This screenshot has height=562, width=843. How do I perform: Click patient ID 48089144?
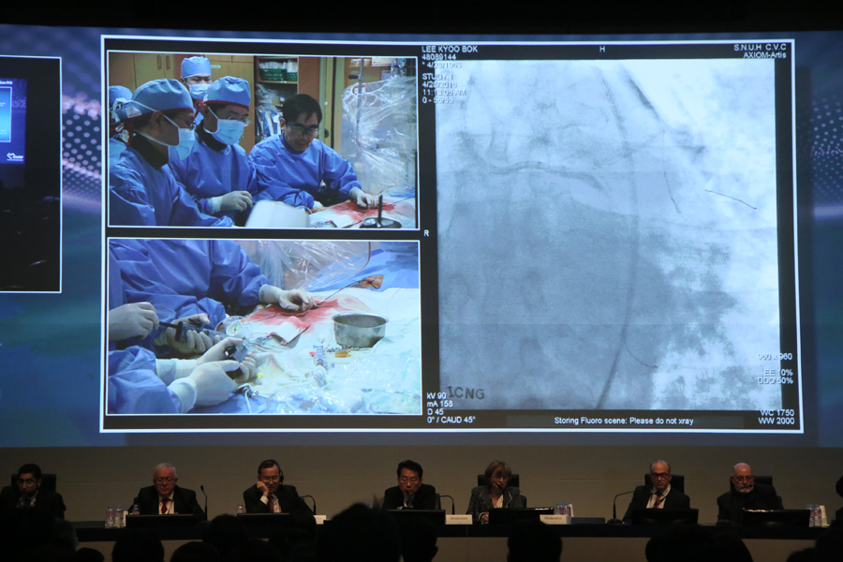438,56
